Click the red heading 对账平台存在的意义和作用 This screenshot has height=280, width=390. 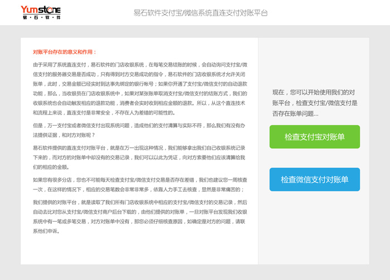tap(65, 52)
